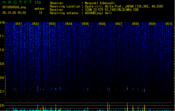Click the 0504 time marker
175x111 pixels.
(x=69, y=24)
